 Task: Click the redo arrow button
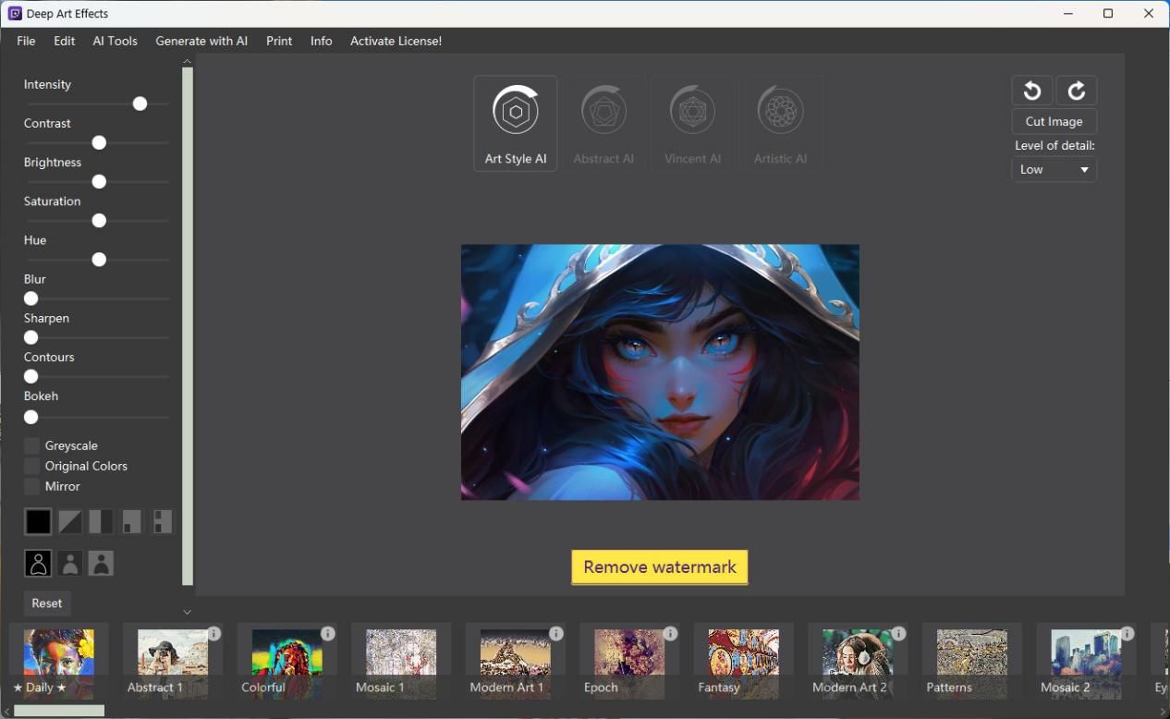tap(1077, 91)
